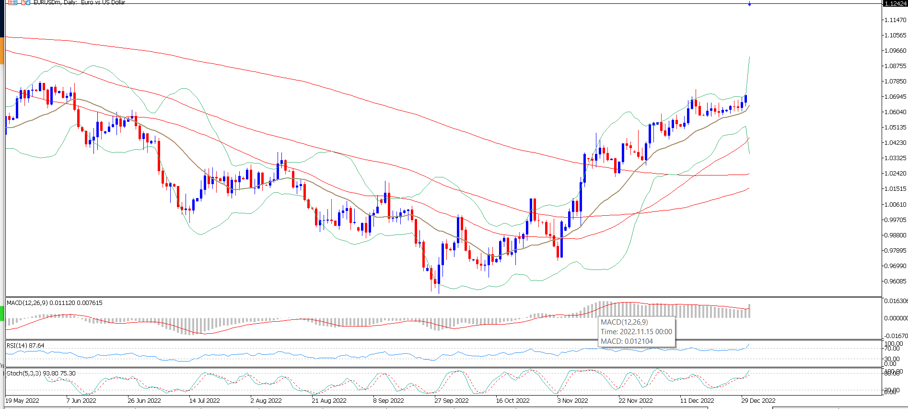Click the red-blue list icon beside the chart title
This screenshot has height=409, width=908.
pyautogui.click(x=12, y=2)
